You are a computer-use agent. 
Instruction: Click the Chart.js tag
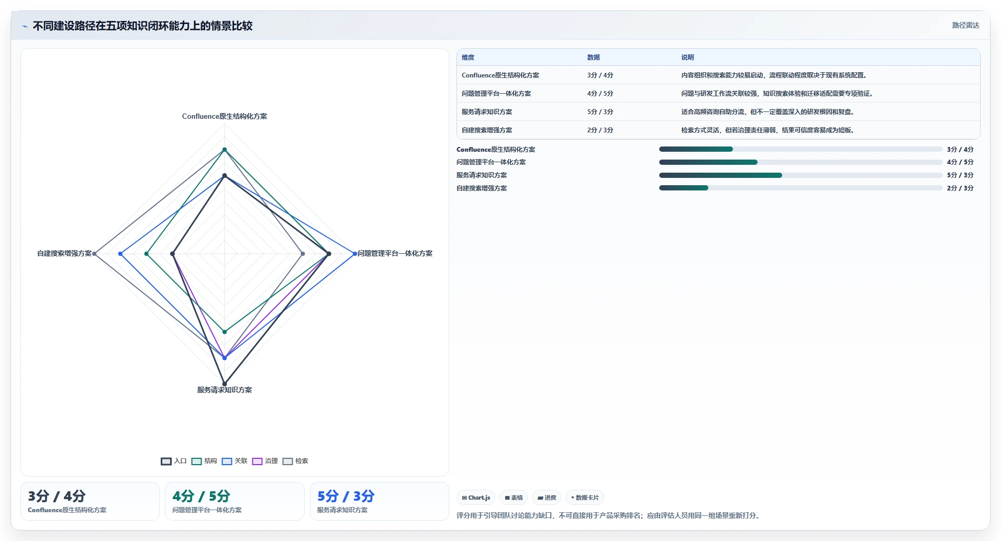pos(476,498)
